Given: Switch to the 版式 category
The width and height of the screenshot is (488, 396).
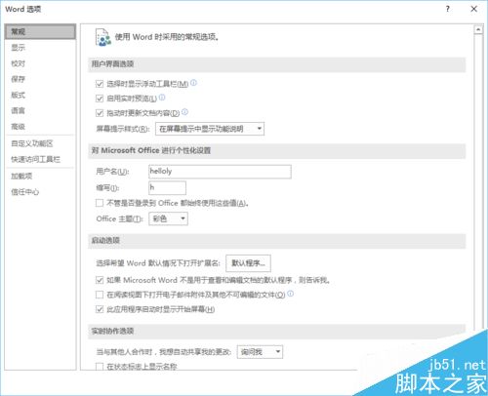Looking at the screenshot, I should [19, 95].
